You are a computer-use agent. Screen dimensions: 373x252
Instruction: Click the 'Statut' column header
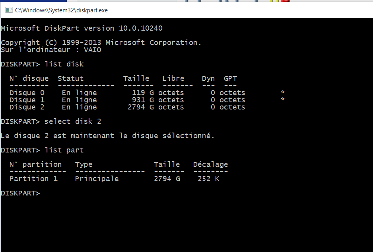[70, 78]
